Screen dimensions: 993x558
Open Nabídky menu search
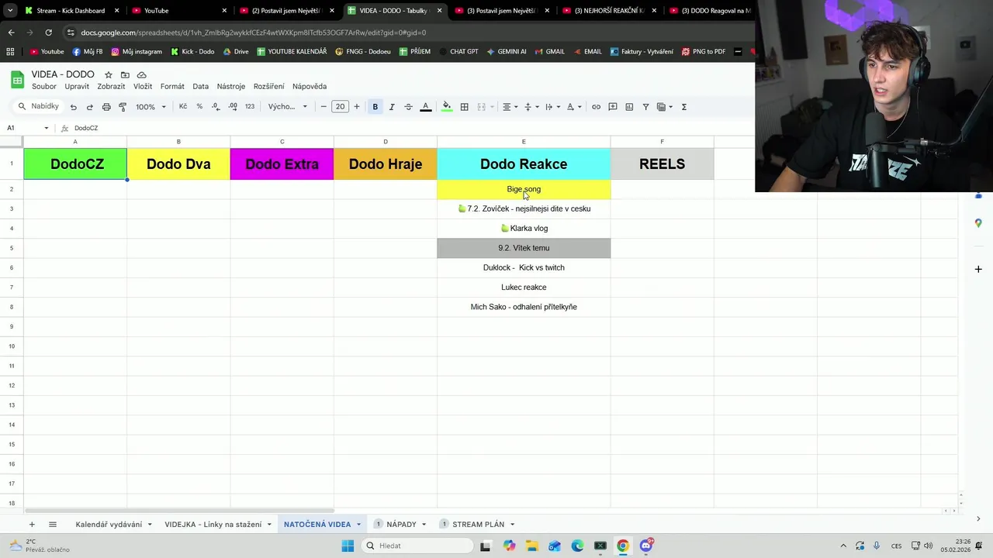click(x=38, y=106)
